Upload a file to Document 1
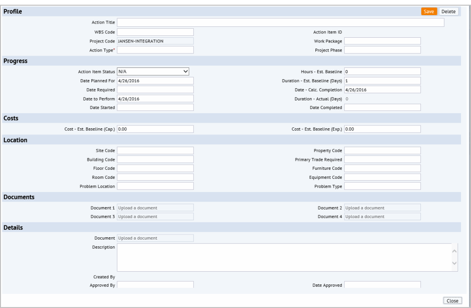 click(155, 208)
